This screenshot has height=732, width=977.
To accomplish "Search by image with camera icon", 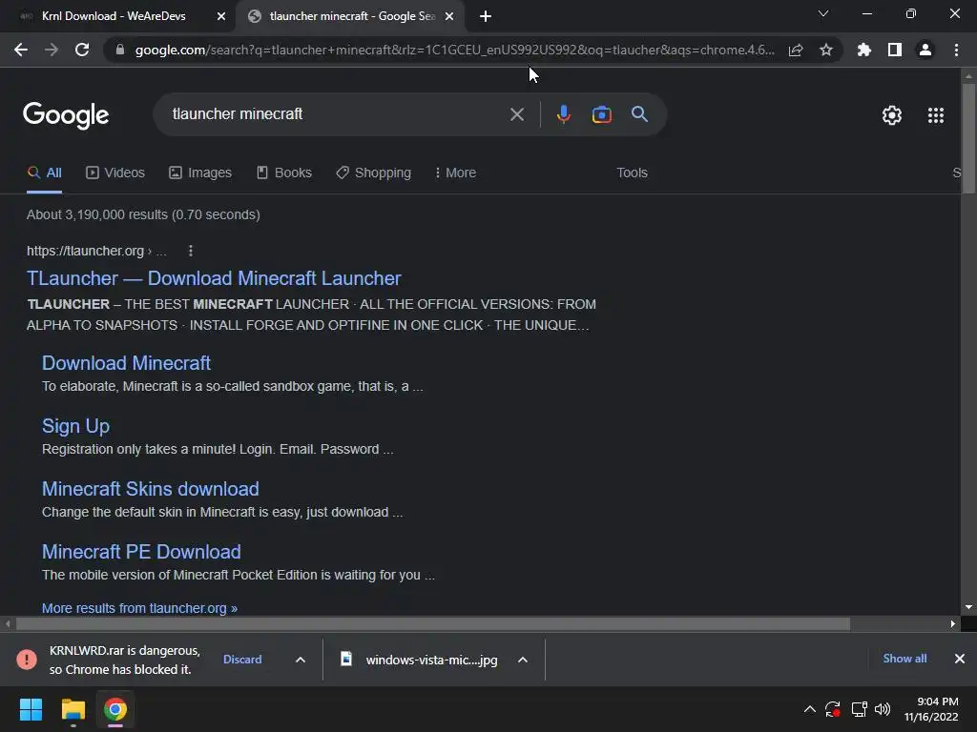I will (601, 114).
